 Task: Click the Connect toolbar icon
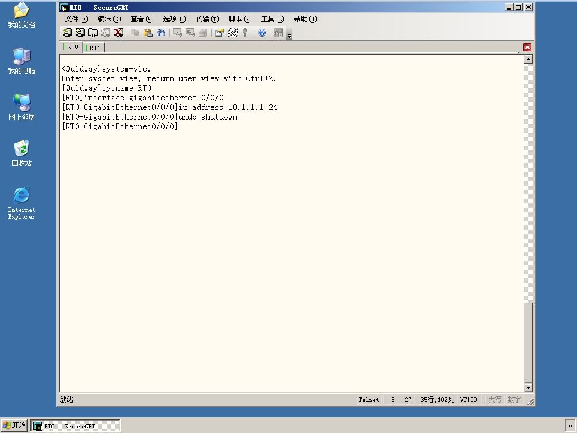click(x=66, y=33)
